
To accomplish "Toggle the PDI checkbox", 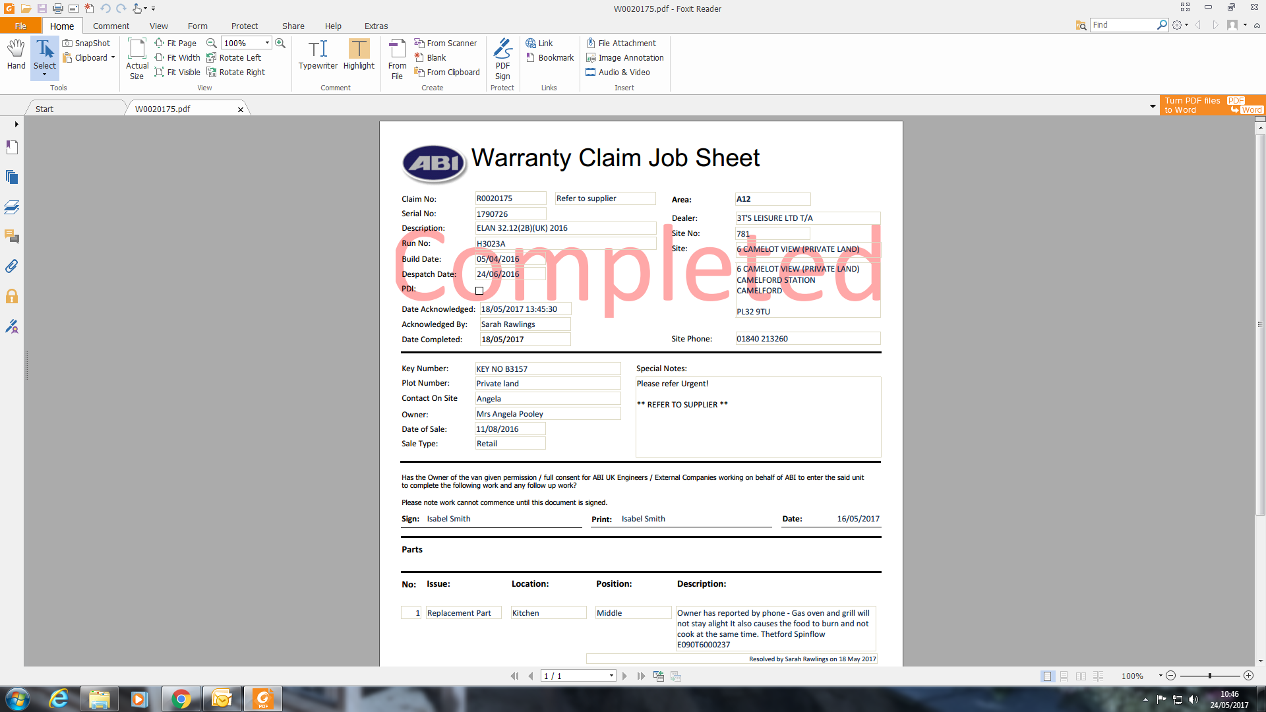I will (x=479, y=291).
